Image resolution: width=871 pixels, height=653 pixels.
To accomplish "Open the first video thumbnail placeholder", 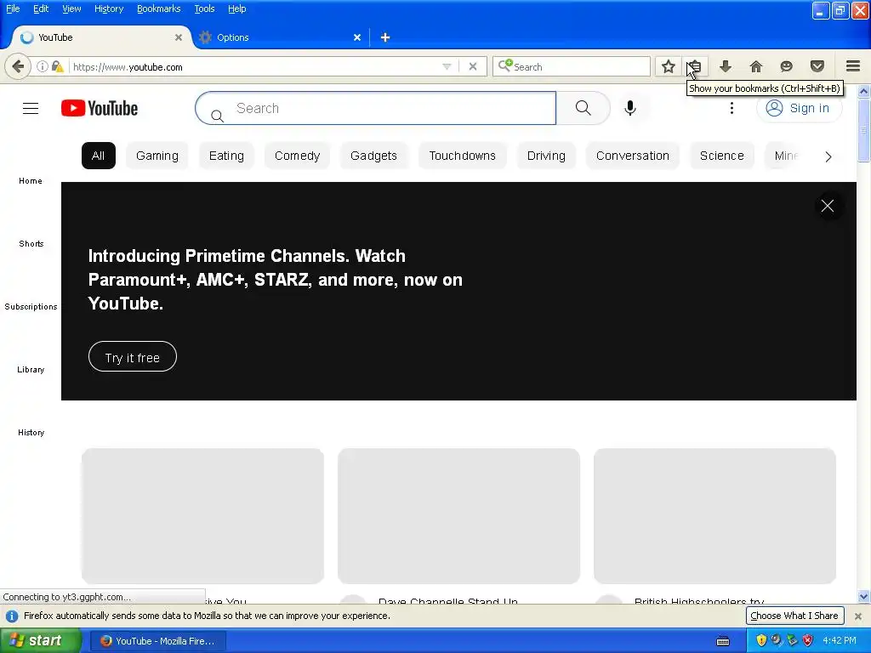I will tap(202, 516).
